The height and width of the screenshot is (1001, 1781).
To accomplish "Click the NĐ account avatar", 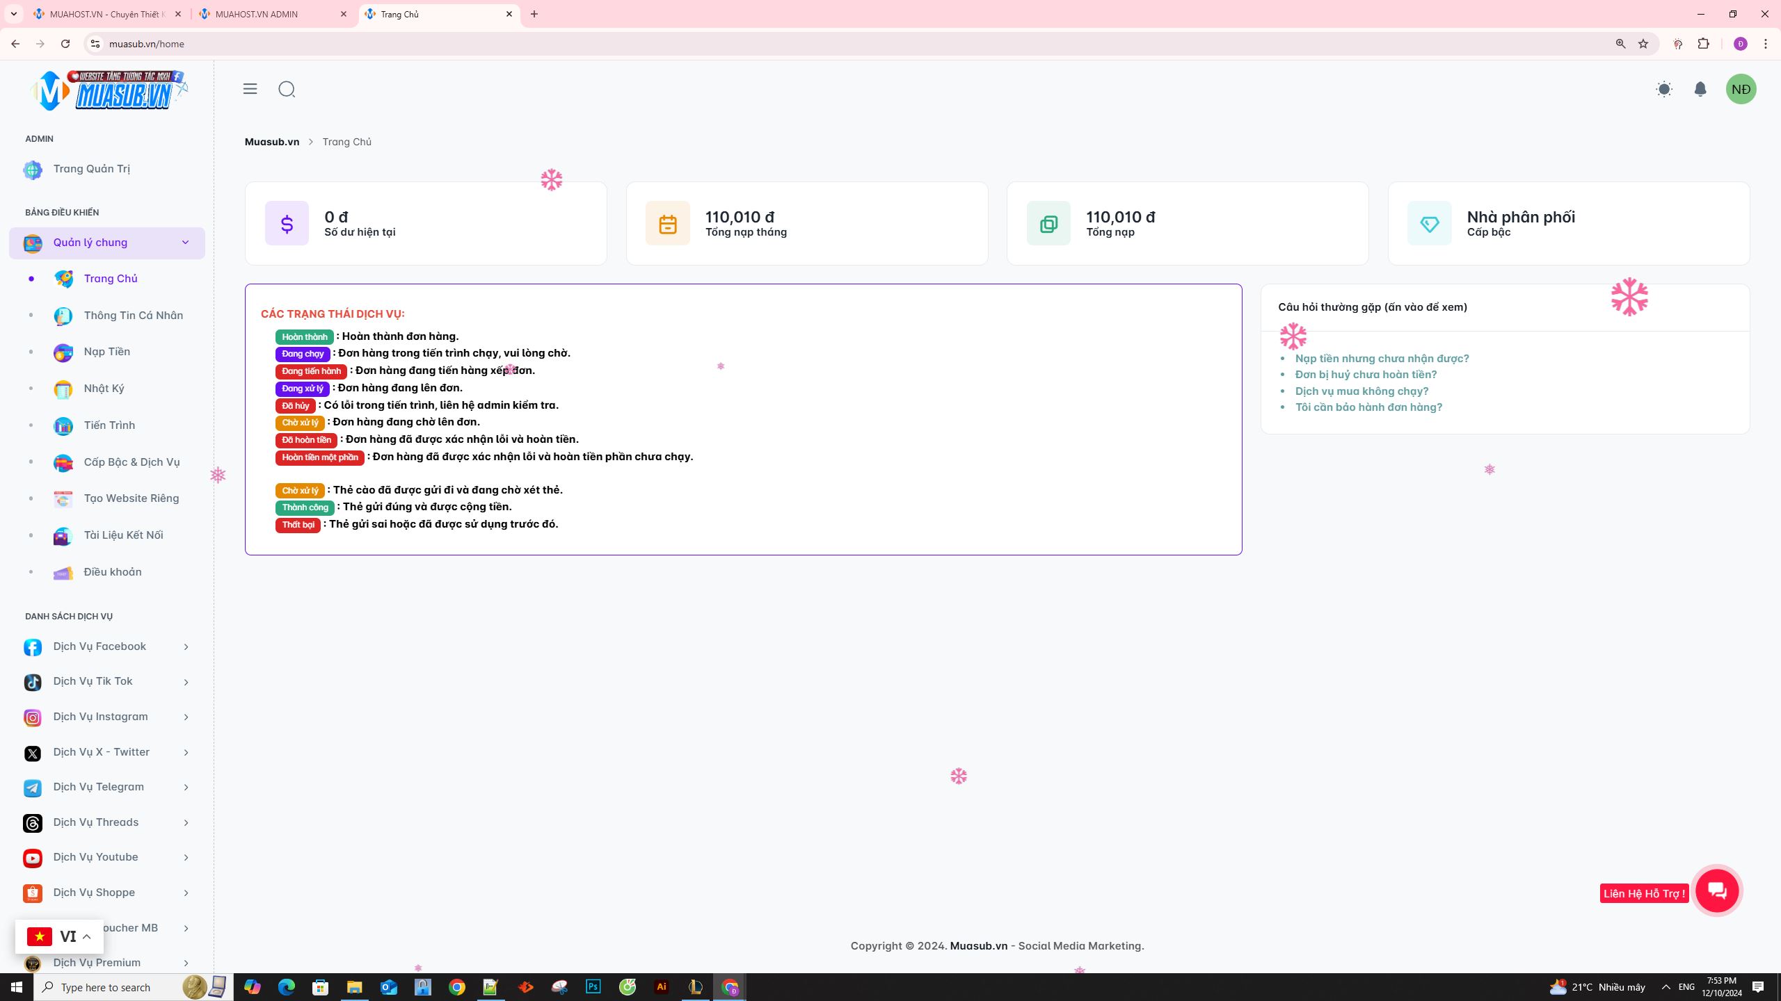I will tap(1742, 89).
